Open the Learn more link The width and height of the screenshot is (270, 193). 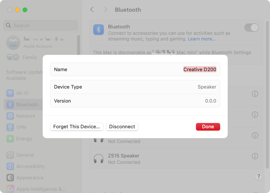tap(202, 39)
